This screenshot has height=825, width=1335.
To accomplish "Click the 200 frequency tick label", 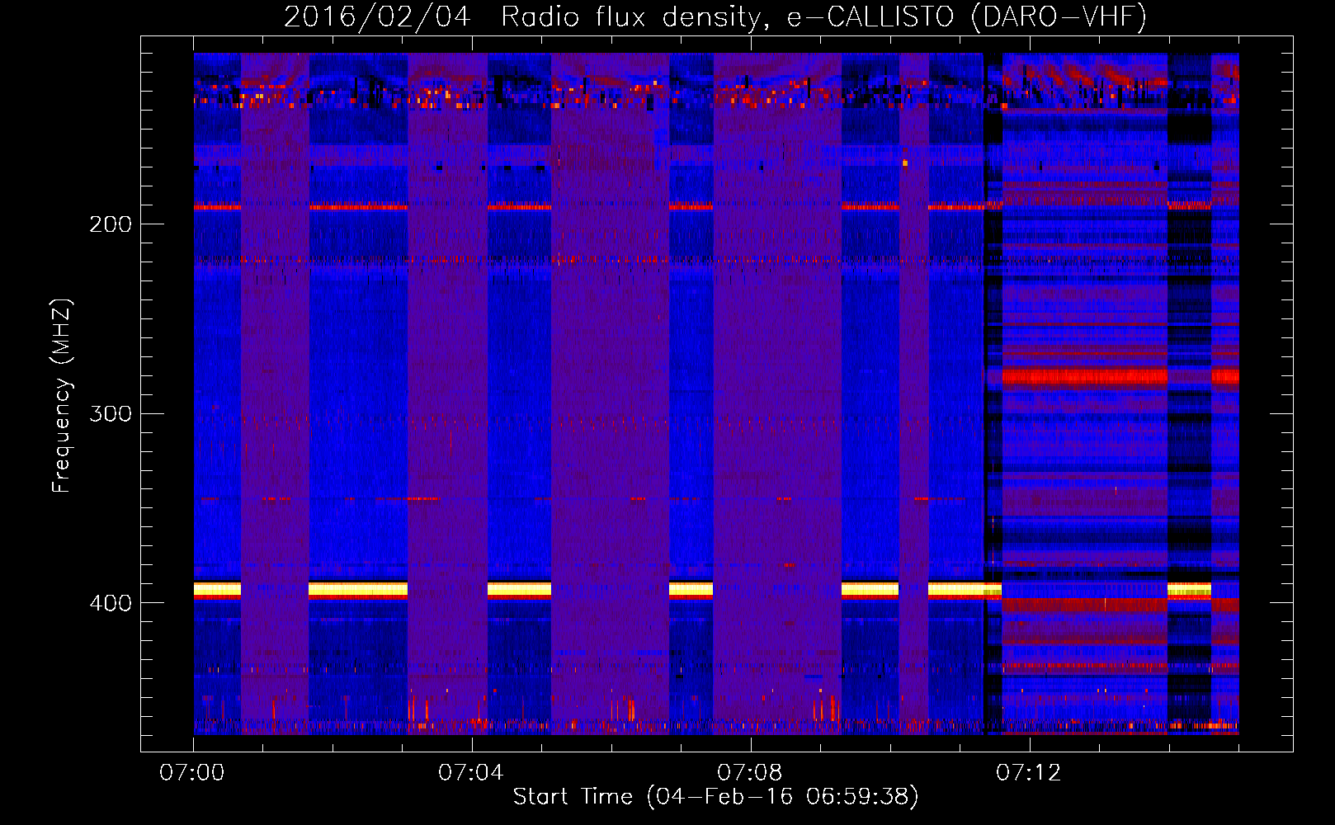I will tap(111, 224).
